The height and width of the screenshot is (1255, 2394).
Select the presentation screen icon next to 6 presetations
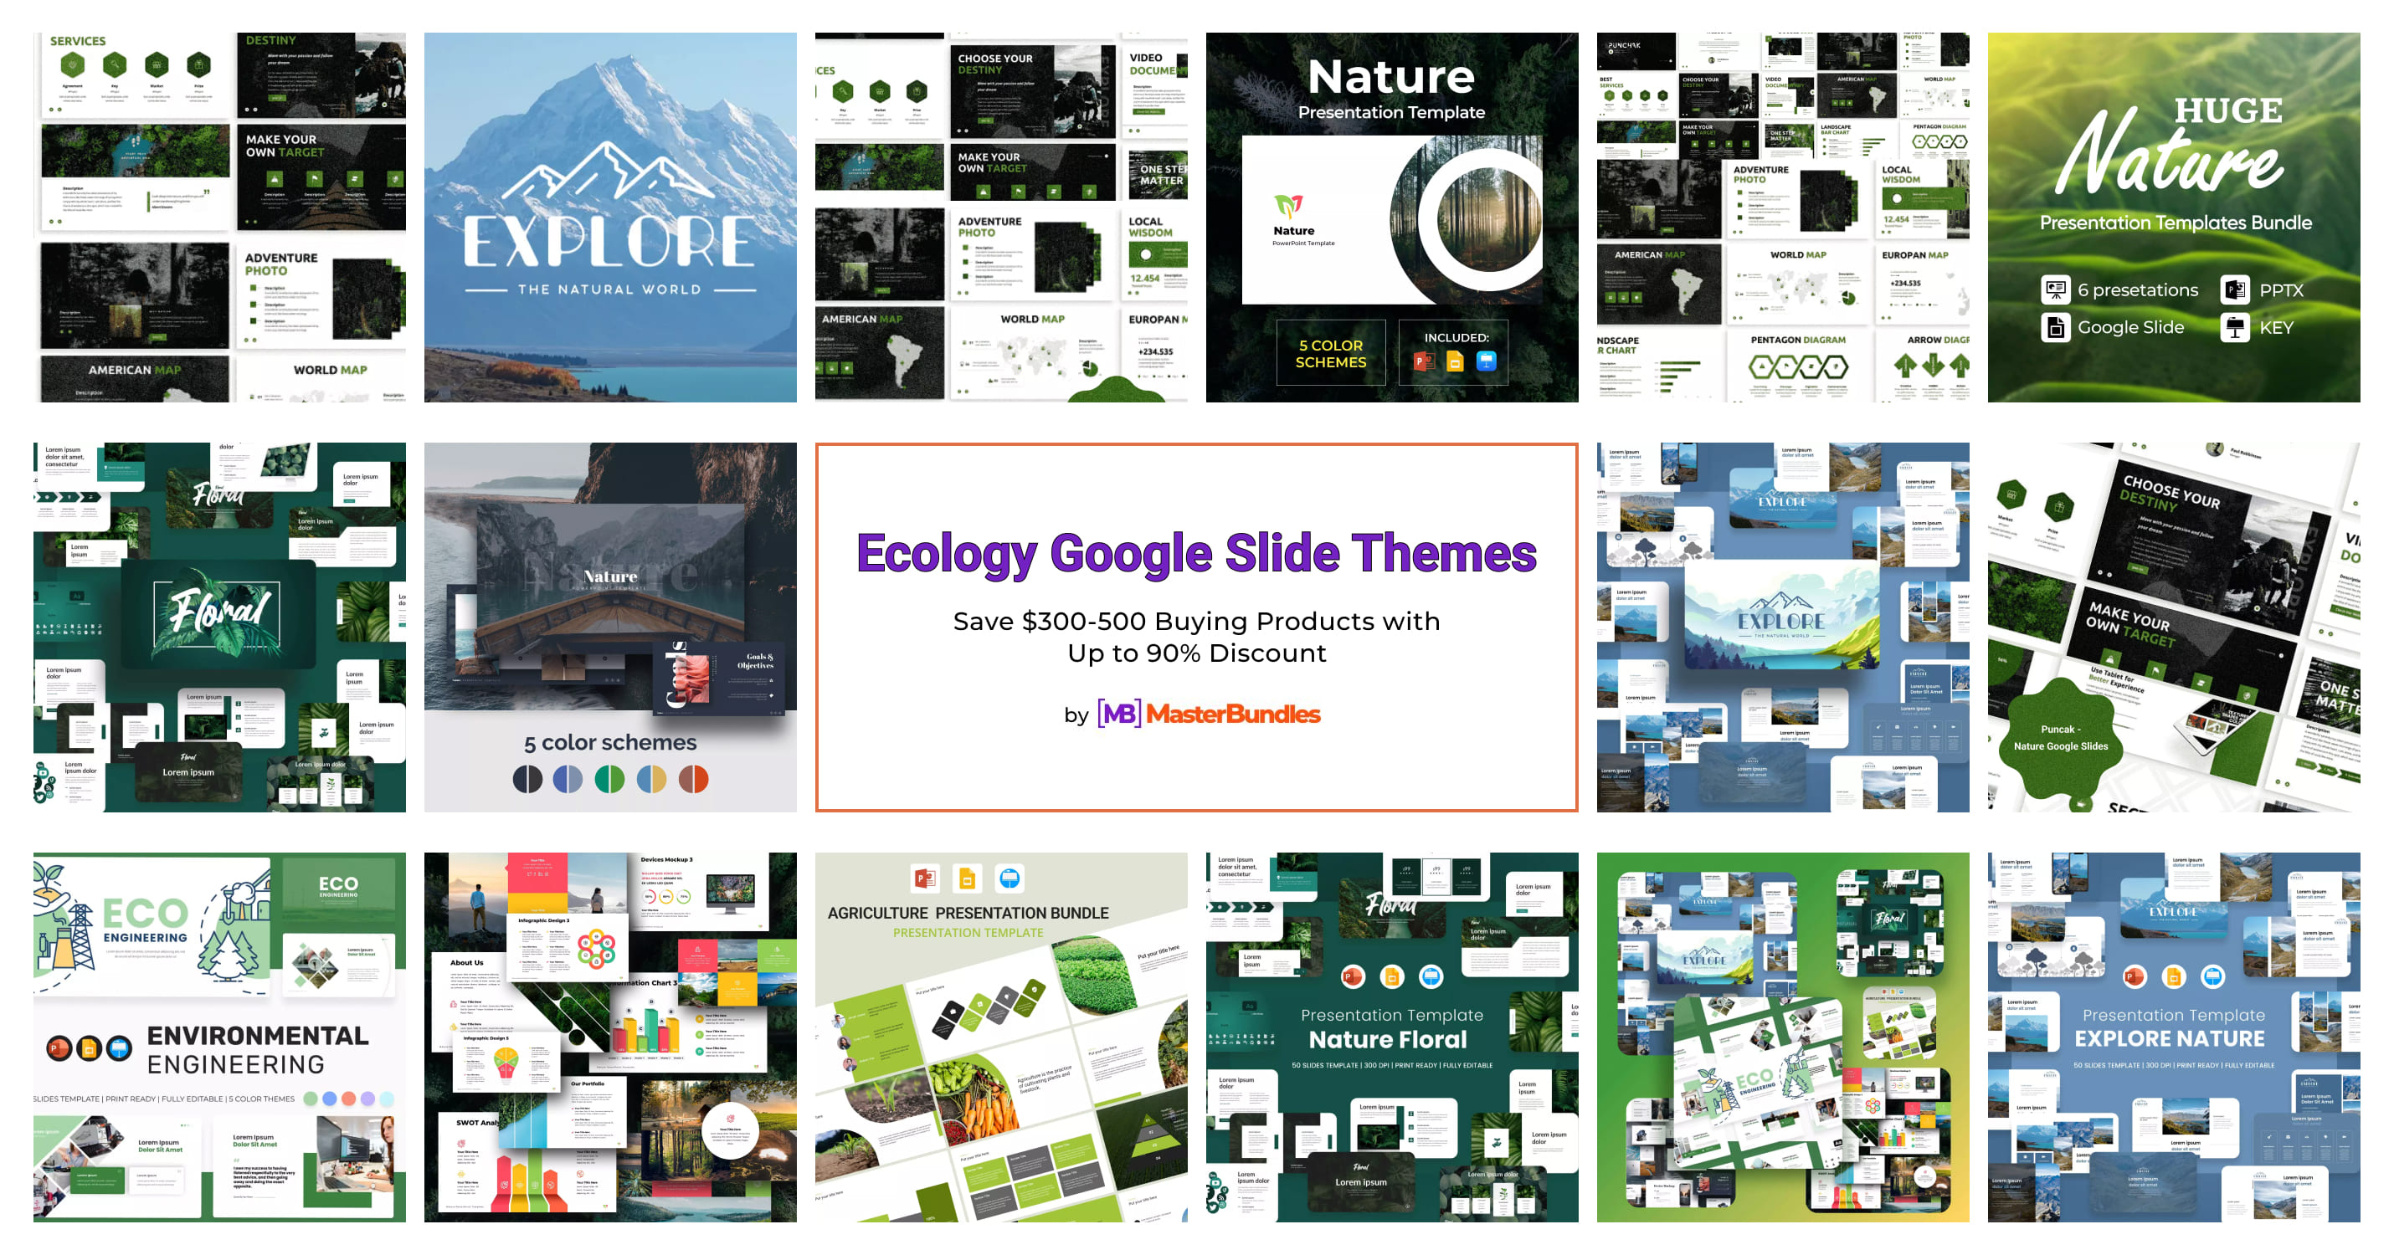click(2057, 291)
